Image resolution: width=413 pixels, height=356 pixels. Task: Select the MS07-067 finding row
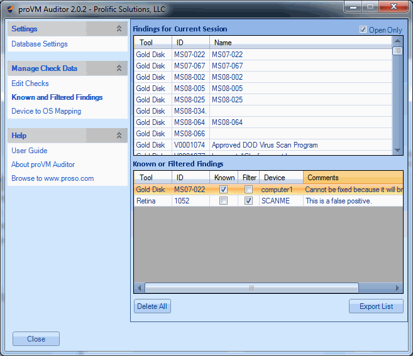(263, 66)
